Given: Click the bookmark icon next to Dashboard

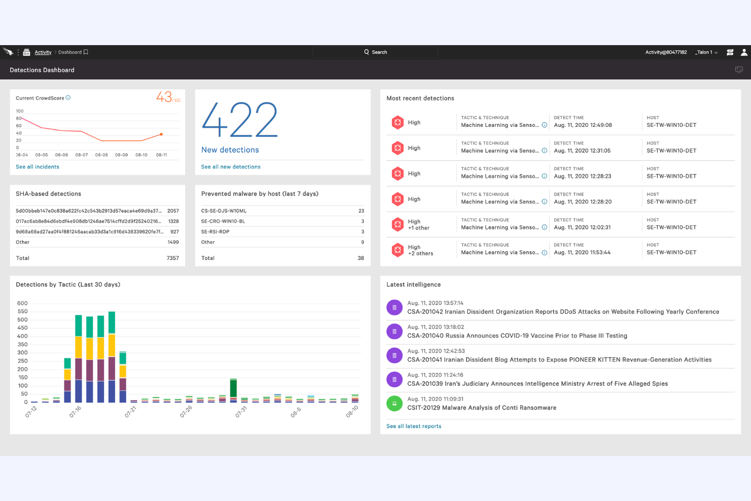Looking at the screenshot, I should coord(85,52).
